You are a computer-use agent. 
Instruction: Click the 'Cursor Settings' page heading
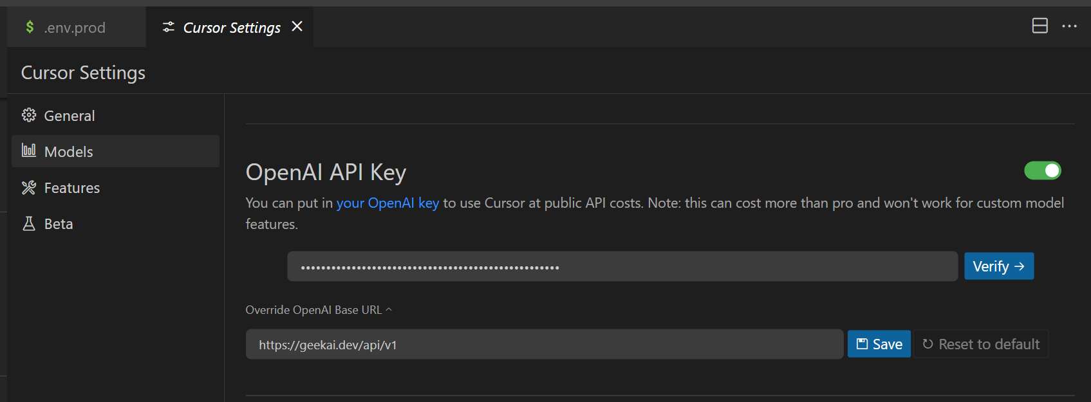pos(83,73)
